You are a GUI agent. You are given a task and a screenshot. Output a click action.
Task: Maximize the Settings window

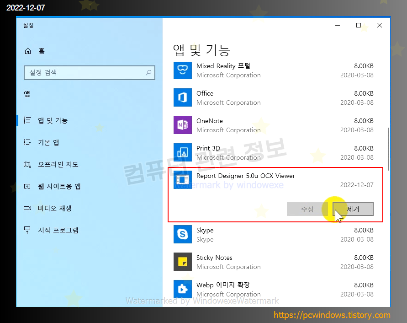pyautogui.click(x=359, y=25)
